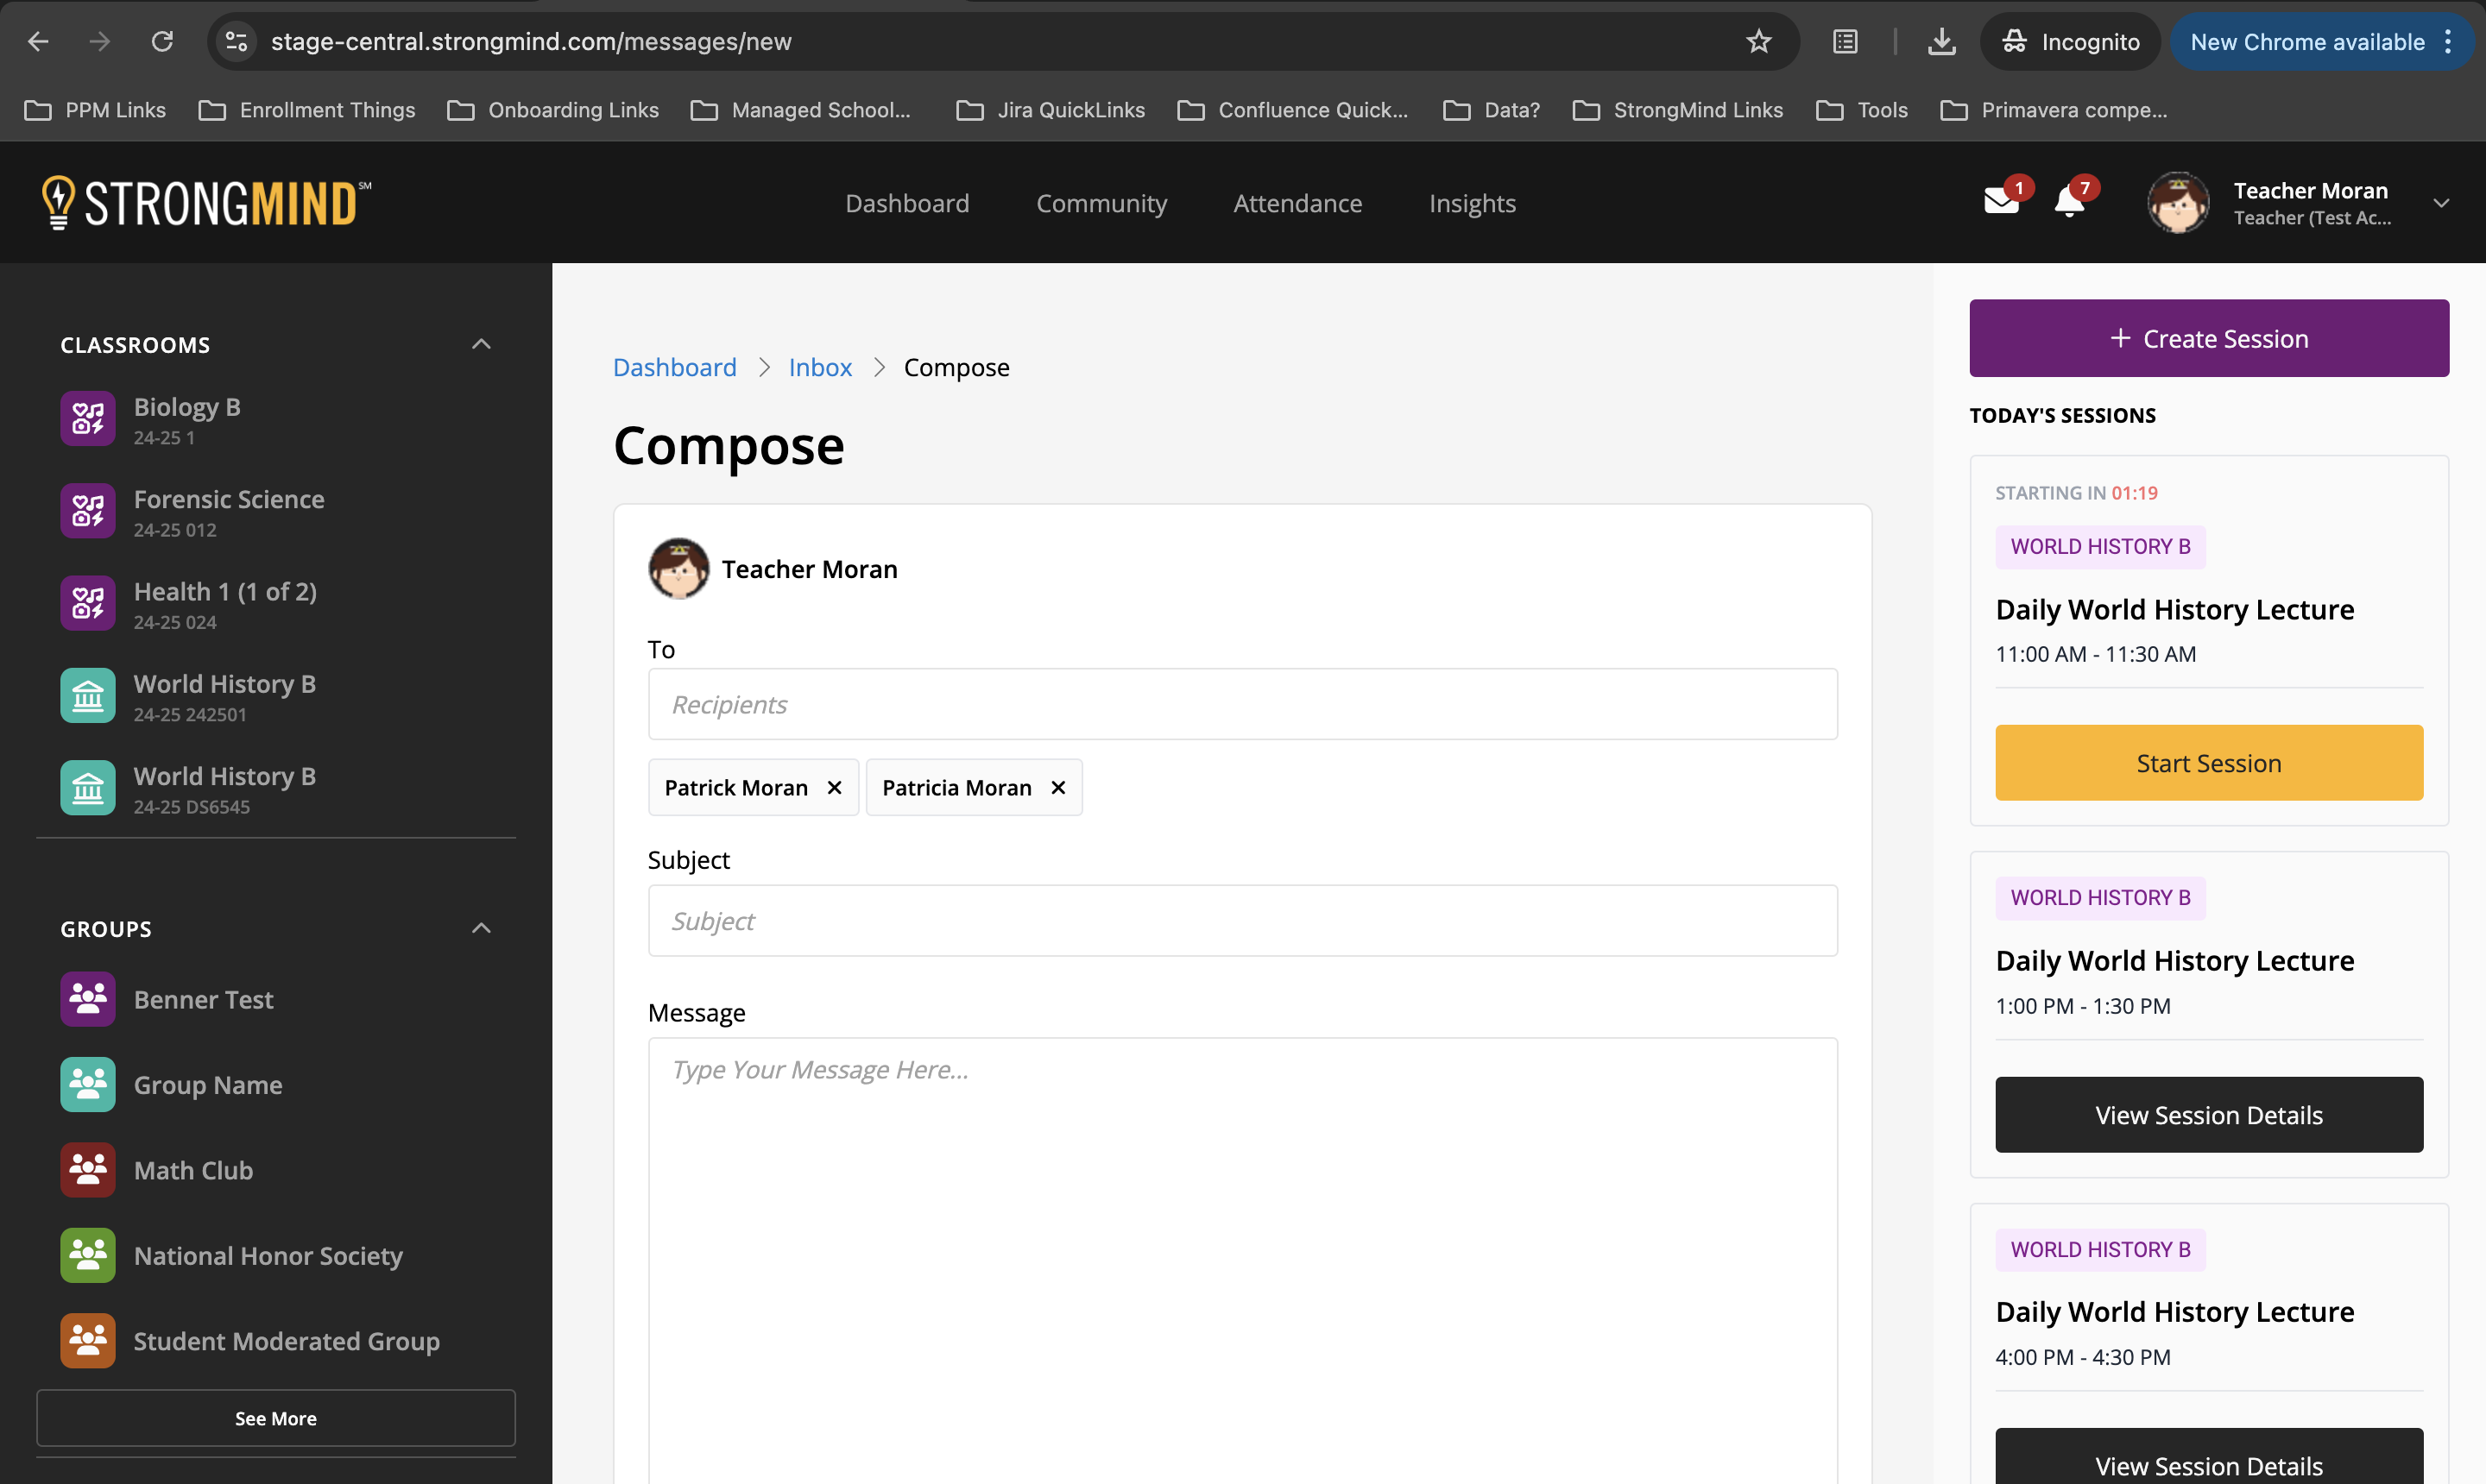Screen dimensions: 2486x1484
Task: Click the Biology B classroom icon
Action: pos(88,418)
